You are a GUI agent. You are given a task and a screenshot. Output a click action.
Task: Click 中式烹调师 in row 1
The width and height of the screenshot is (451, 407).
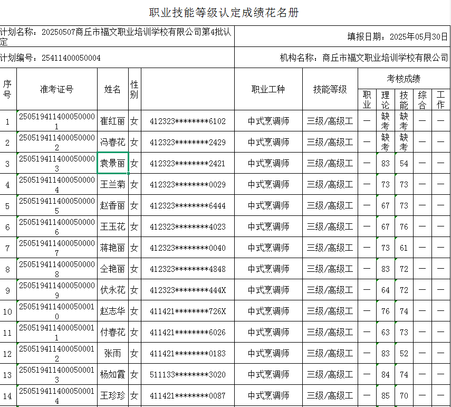(268, 121)
